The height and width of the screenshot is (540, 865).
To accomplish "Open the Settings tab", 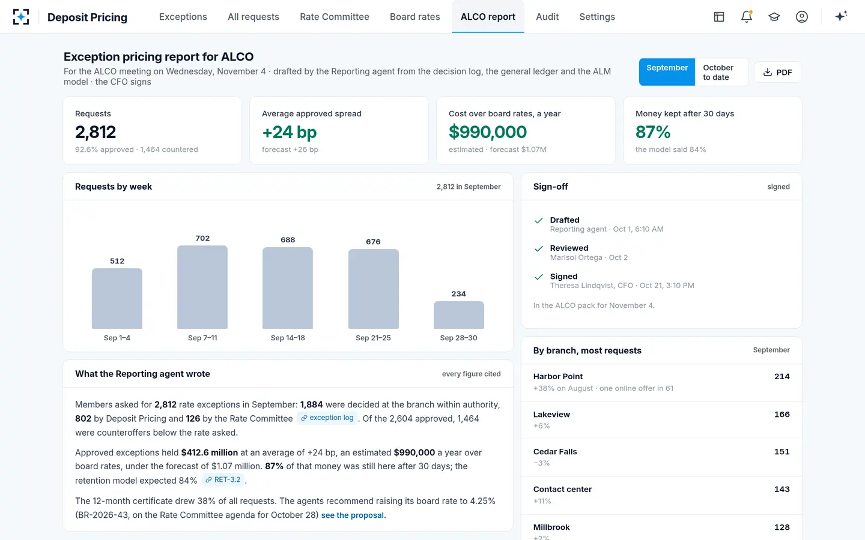I will 597,17.
